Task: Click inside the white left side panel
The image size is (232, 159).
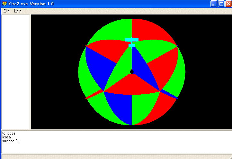Action: tap(16, 72)
